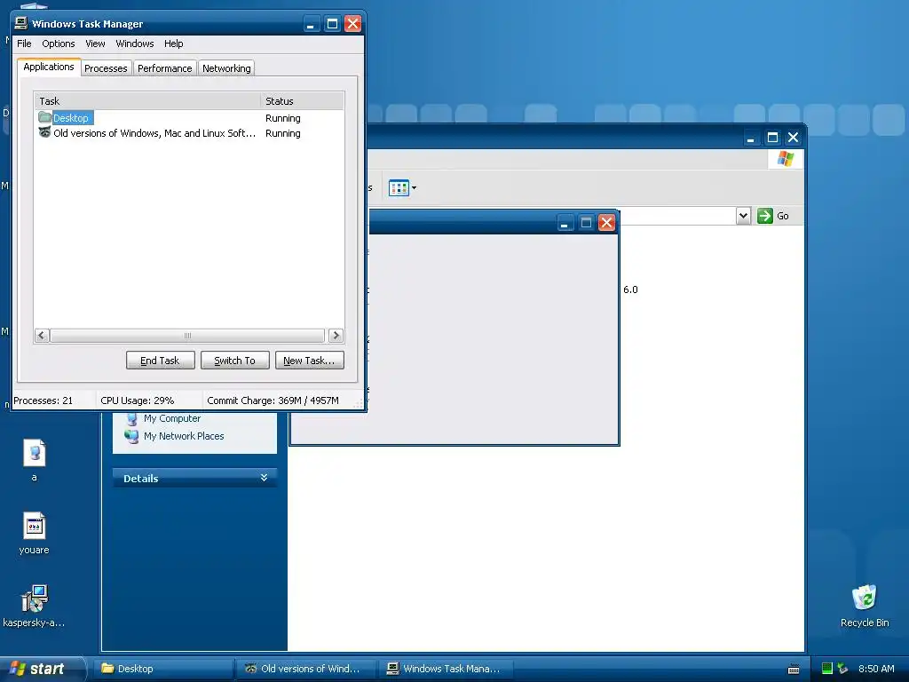Click the green Go arrow button
This screenshot has height=682, width=909.
click(x=764, y=216)
